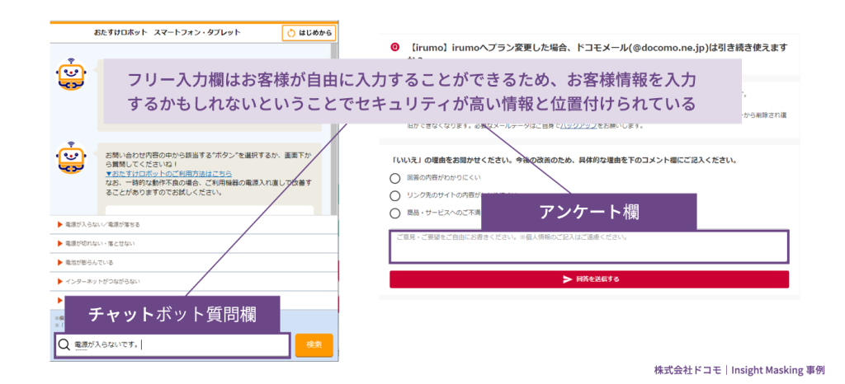Click the red Q icon beside irumo question
Screen dimensions: 845x384
[395, 47]
